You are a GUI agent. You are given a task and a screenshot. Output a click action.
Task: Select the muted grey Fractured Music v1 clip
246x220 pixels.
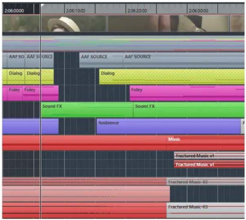point(209,156)
